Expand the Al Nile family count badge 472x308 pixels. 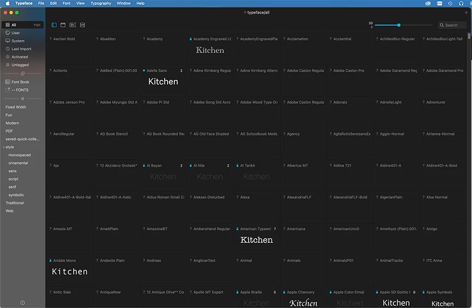click(228, 165)
